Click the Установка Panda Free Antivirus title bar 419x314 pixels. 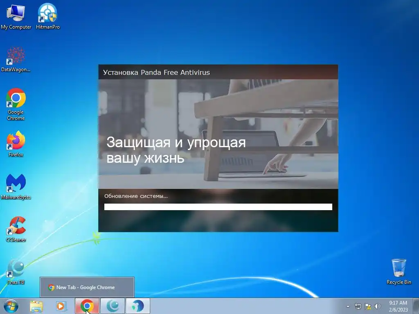218,72
